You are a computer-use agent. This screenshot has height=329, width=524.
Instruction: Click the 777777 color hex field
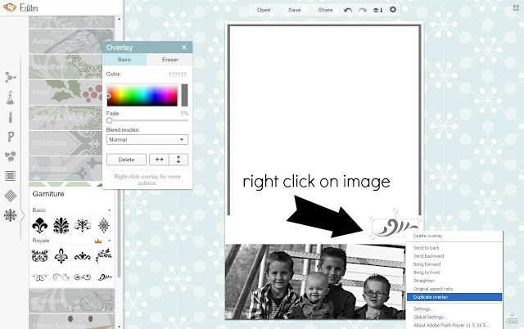pyautogui.click(x=178, y=74)
